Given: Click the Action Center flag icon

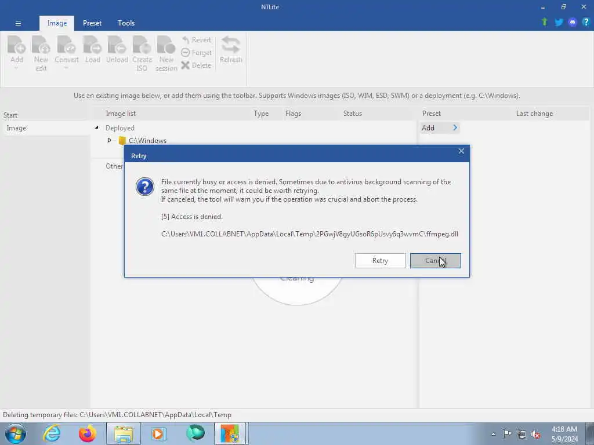Looking at the screenshot, I should (507, 433).
